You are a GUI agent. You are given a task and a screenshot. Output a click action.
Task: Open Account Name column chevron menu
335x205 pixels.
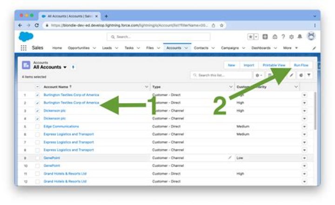click(x=147, y=87)
